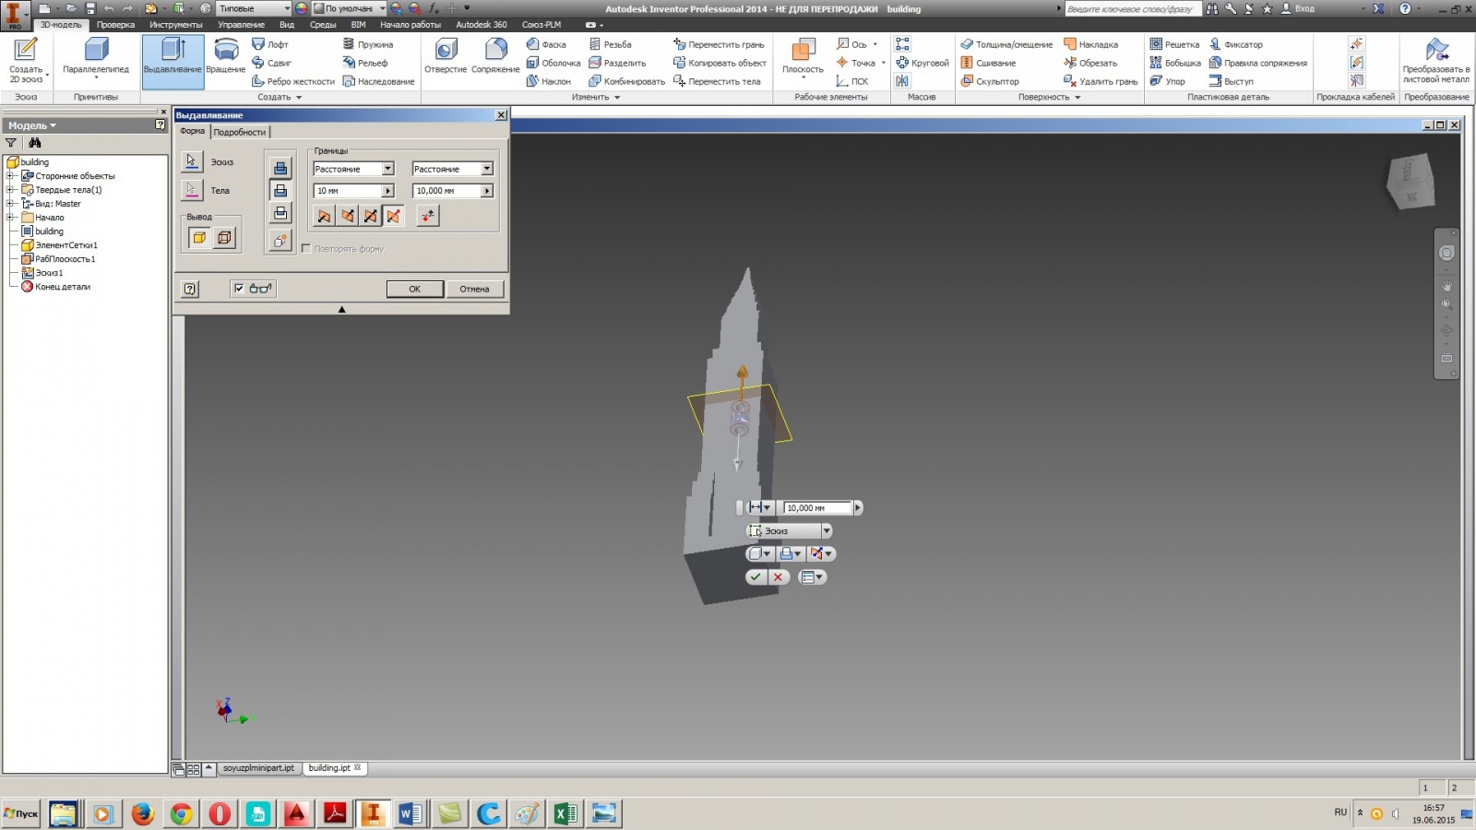Click the Пуск start button

point(20,813)
